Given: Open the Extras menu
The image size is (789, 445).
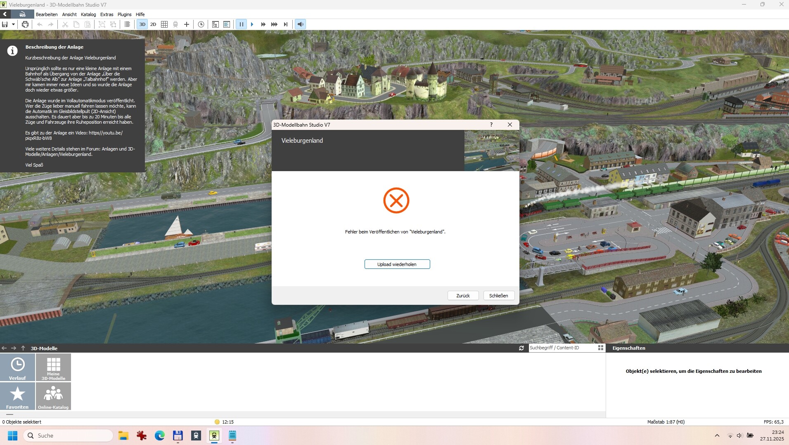Looking at the screenshot, I should point(107,14).
